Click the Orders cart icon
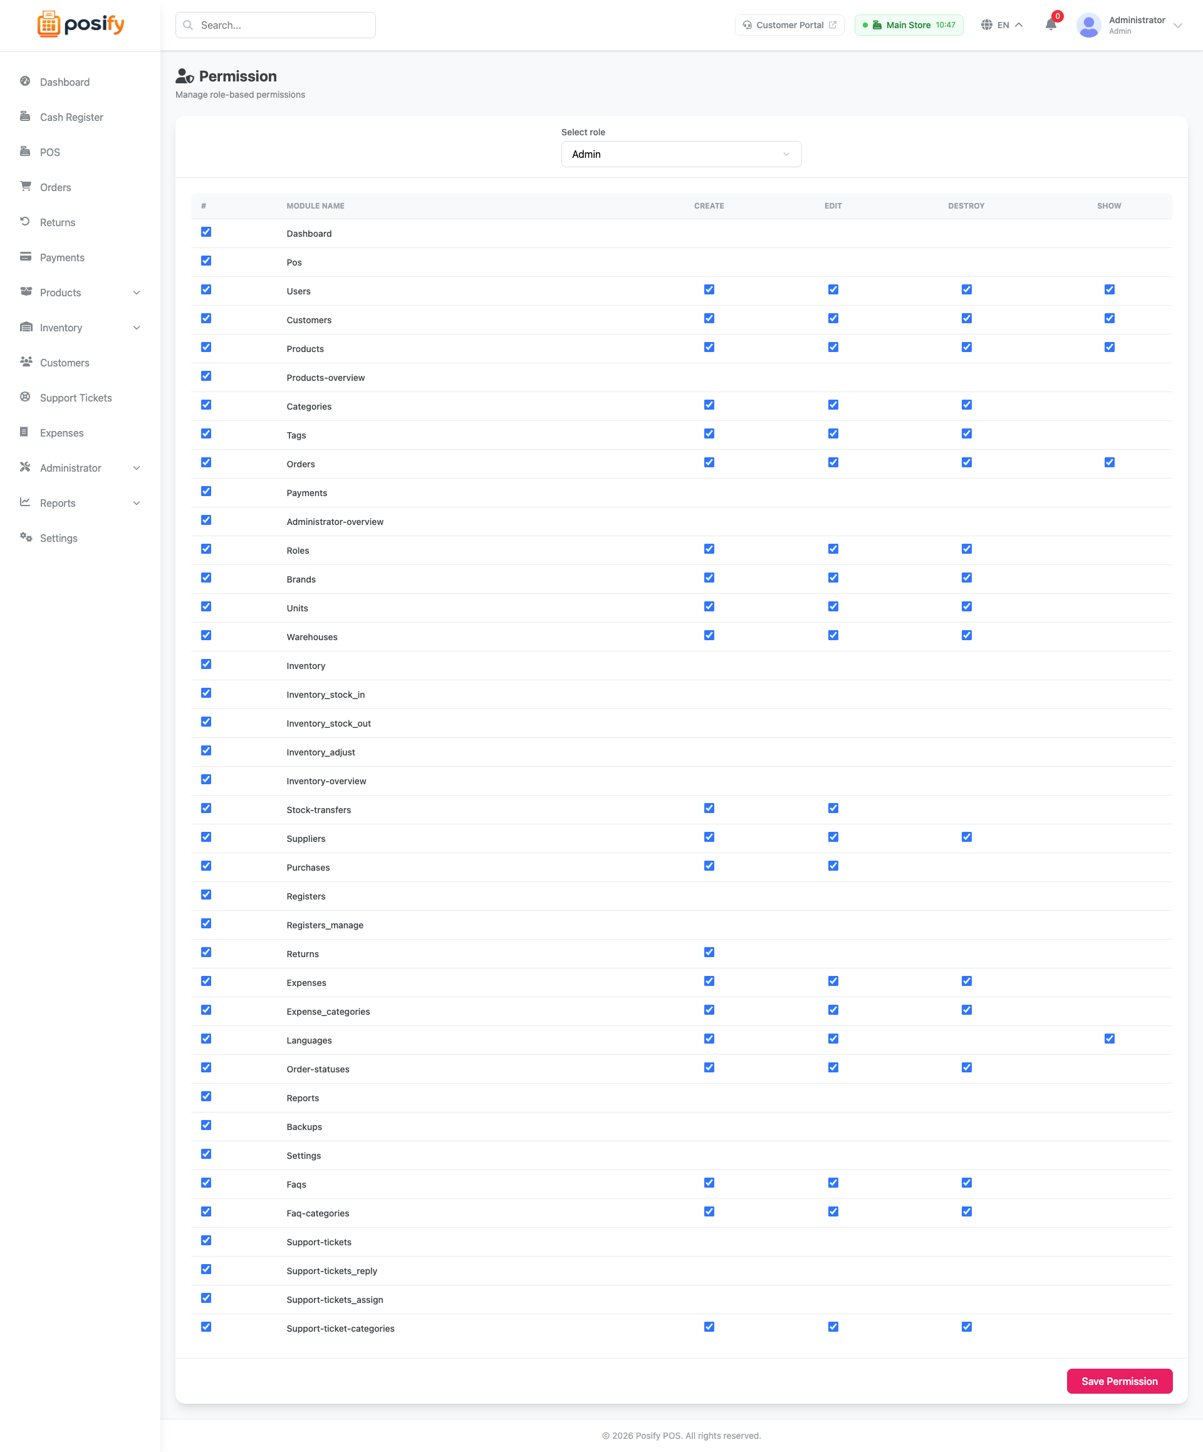This screenshot has width=1203, height=1452. coord(26,187)
